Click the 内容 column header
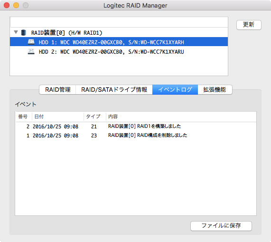The width and height of the screenshot is (271, 242). (x=181, y=116)
